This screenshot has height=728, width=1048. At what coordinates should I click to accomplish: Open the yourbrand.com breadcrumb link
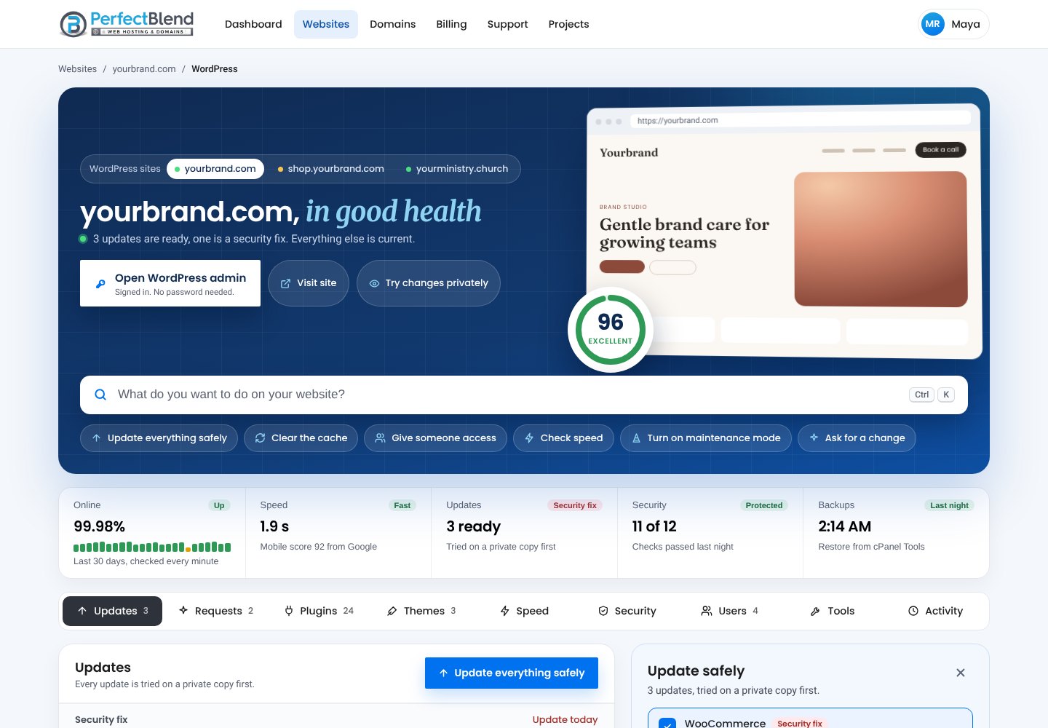tap(144, 69)
